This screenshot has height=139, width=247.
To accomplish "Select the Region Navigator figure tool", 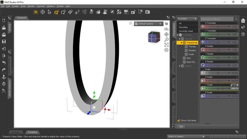I will pos(105,12).
